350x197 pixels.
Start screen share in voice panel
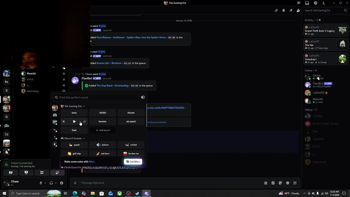click(x=26, y=173)
